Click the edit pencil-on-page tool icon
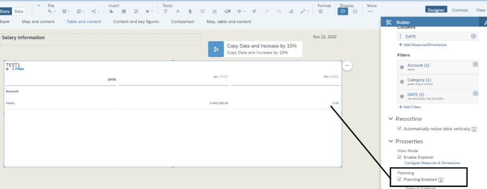Screen dimensions: 487x189 coord(214,11)
